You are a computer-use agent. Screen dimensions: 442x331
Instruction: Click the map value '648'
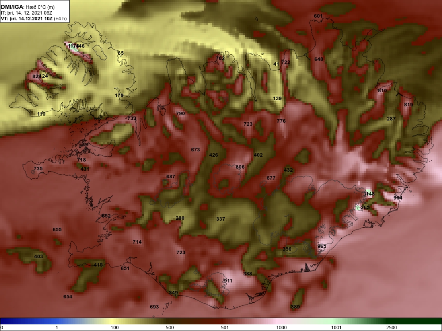click(319, 59)
